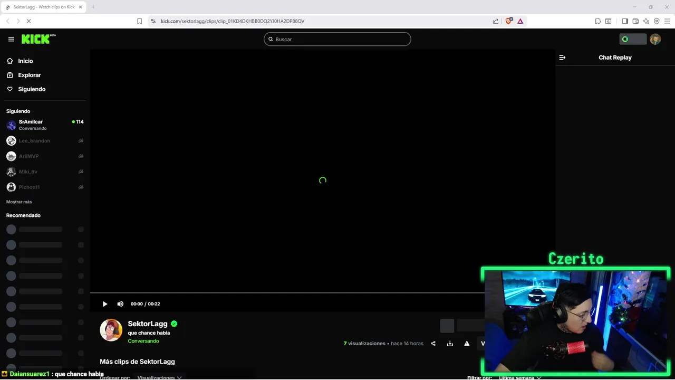The height and width of the screenshot is (380, 675).
Task: Click the Buscar search field
Action: (337, 39)
